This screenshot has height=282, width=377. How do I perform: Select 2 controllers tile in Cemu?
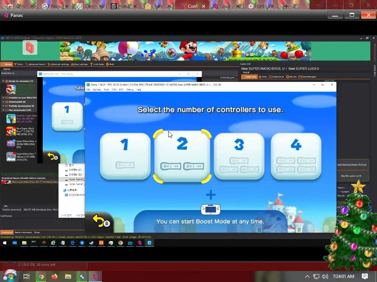pyautogui.click(x=182, y=156)
